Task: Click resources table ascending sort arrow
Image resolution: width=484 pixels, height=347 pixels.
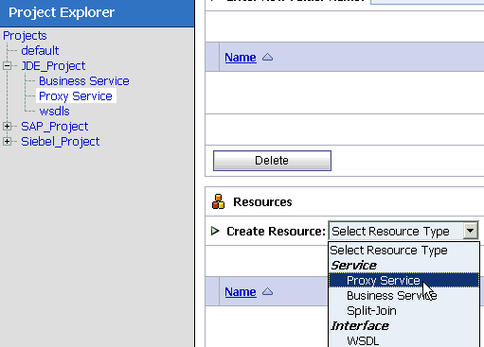Action: (268, 292)
